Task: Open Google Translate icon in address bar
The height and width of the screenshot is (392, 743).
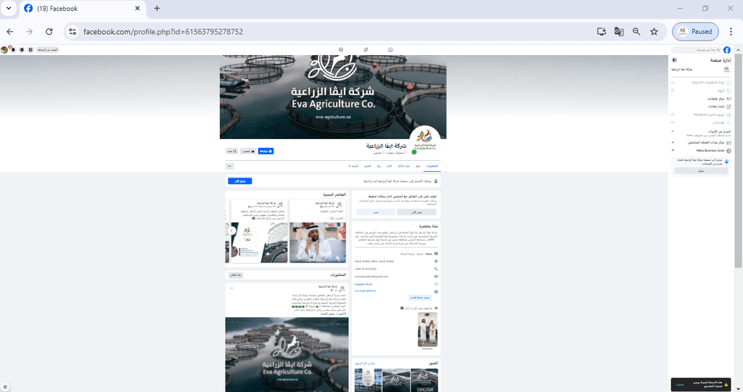Action: pos(619,32)
